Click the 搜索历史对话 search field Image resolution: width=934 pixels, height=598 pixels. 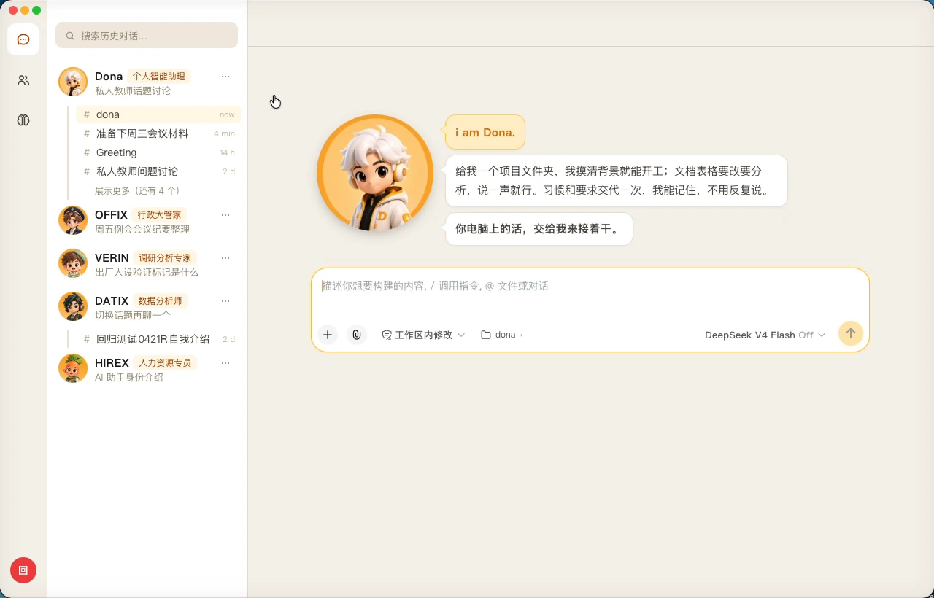[147, 35]
